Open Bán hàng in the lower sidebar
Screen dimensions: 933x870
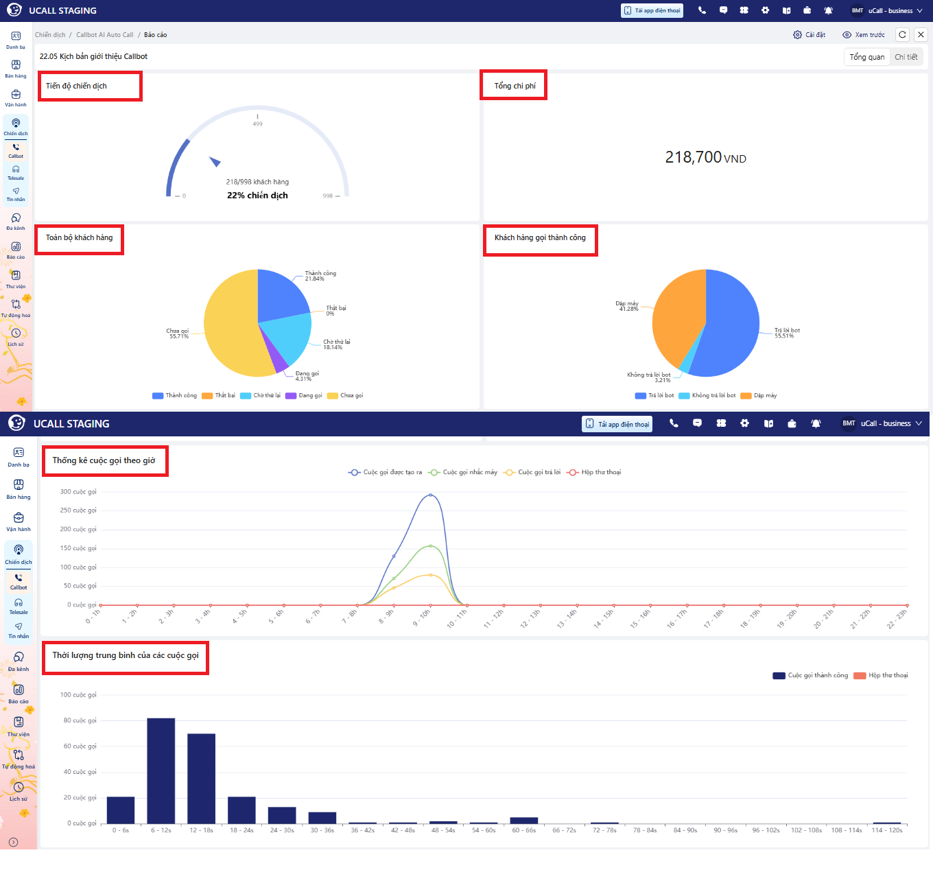click(x=19, y=489)
